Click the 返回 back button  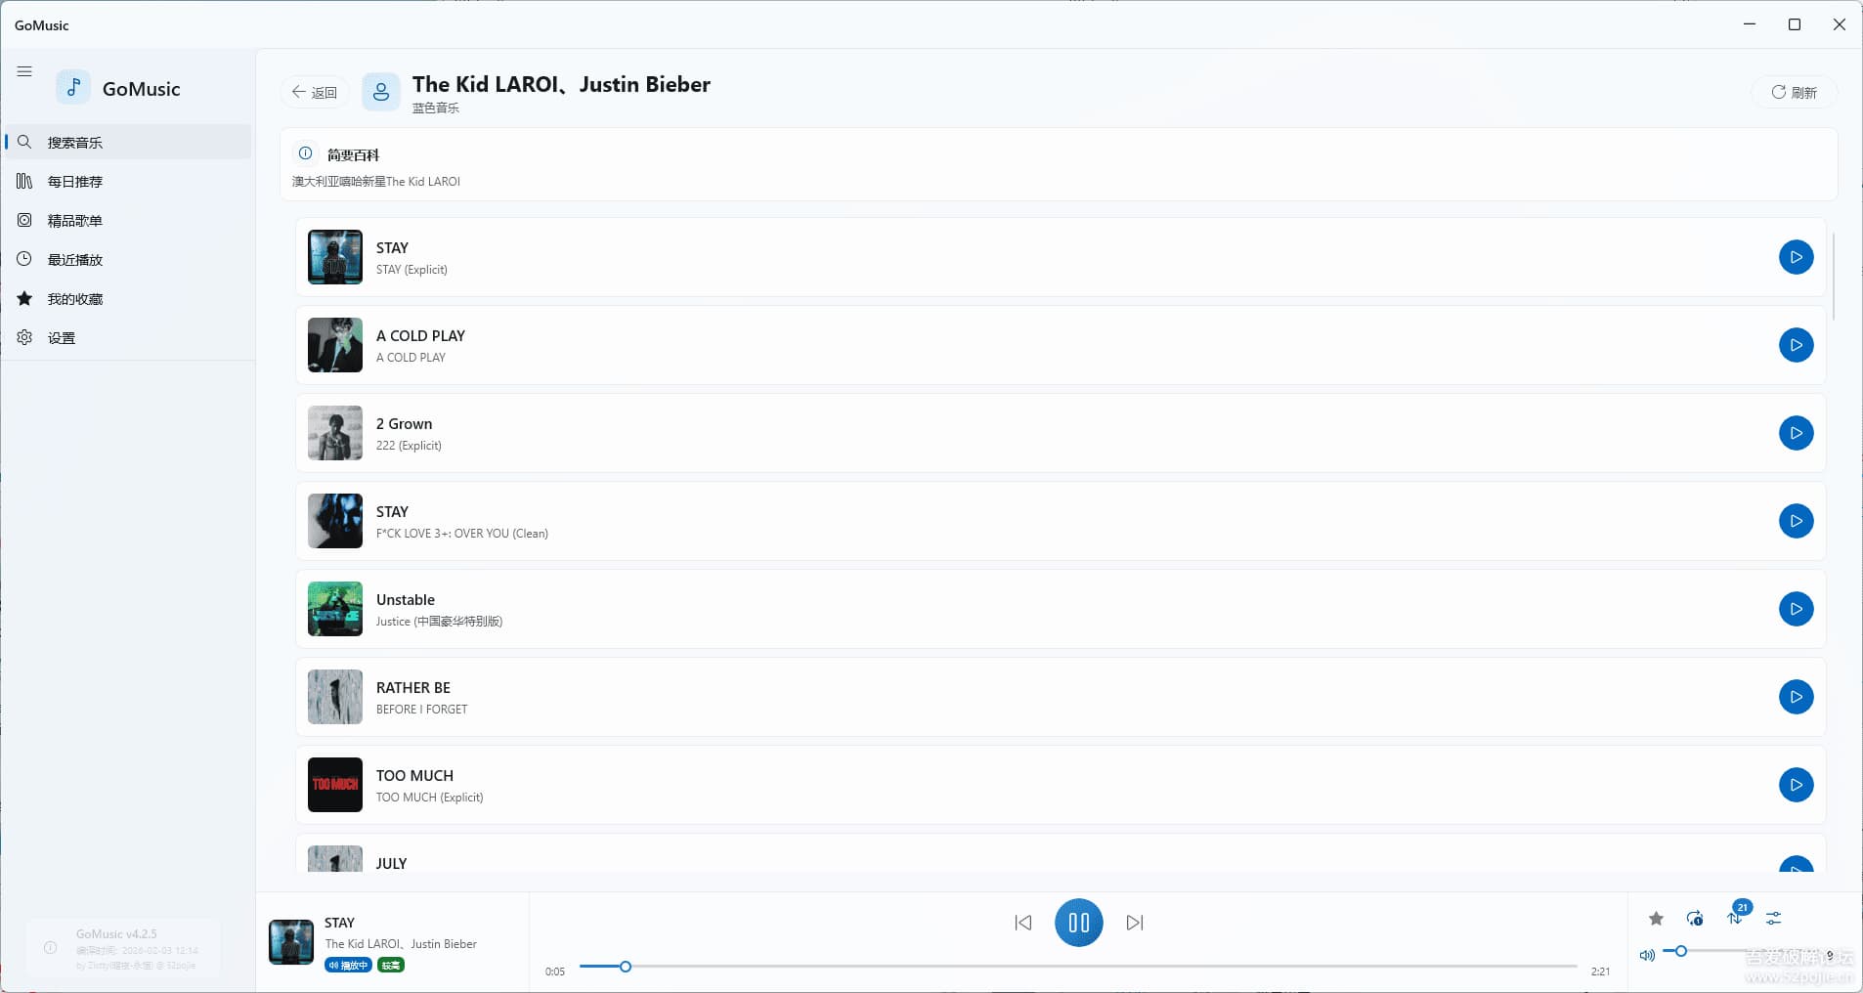[x=315, y=92]
